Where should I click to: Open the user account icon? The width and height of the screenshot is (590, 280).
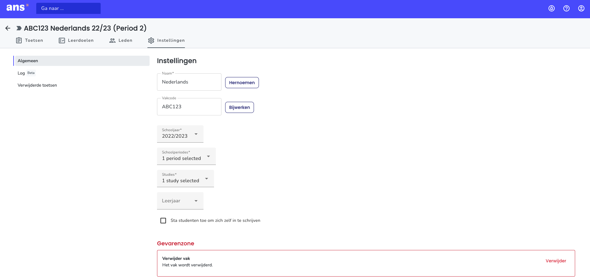click(x=581, y=8)
